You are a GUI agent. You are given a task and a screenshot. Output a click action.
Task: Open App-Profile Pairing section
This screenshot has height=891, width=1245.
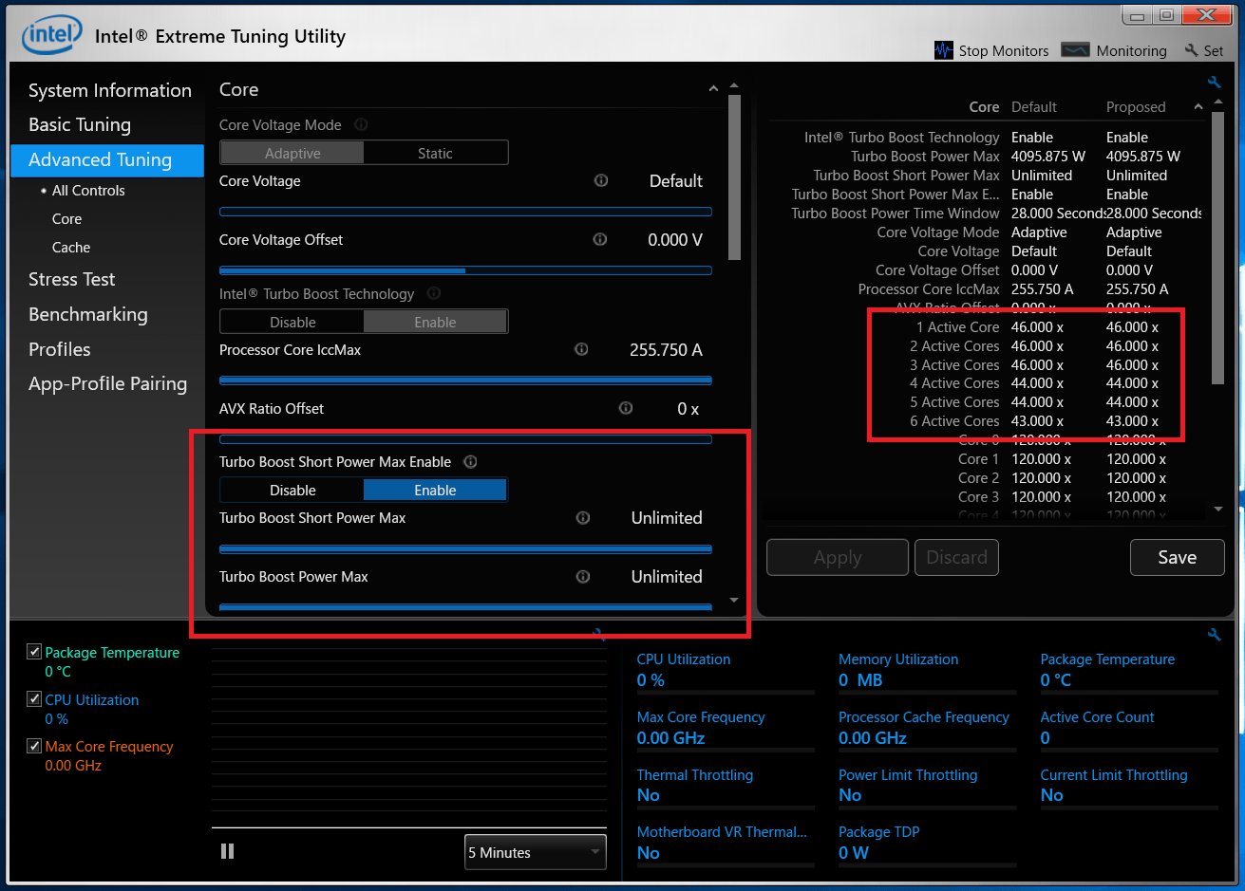pos(108,383)
